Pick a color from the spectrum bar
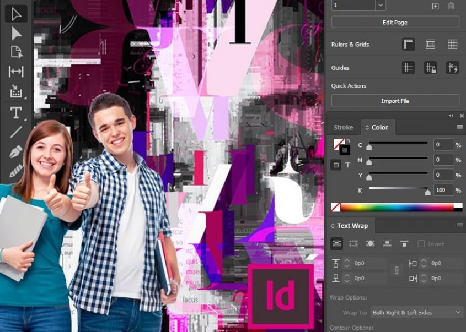Screen dimensions: 466x332 (x=397, y=207)
